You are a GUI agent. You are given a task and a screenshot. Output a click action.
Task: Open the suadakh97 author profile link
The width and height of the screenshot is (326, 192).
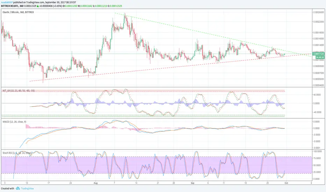click(x=7, y=2)
